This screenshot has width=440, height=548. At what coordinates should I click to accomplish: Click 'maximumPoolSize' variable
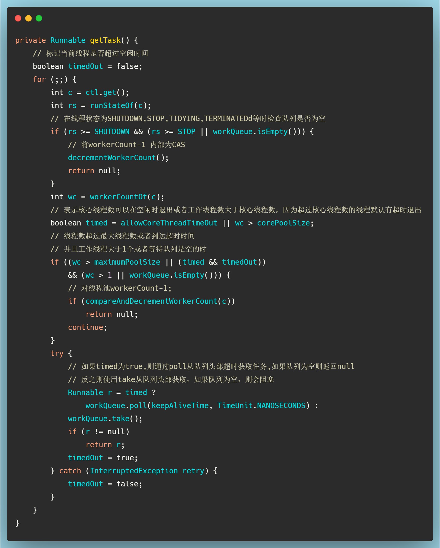[x=127, y=262]
